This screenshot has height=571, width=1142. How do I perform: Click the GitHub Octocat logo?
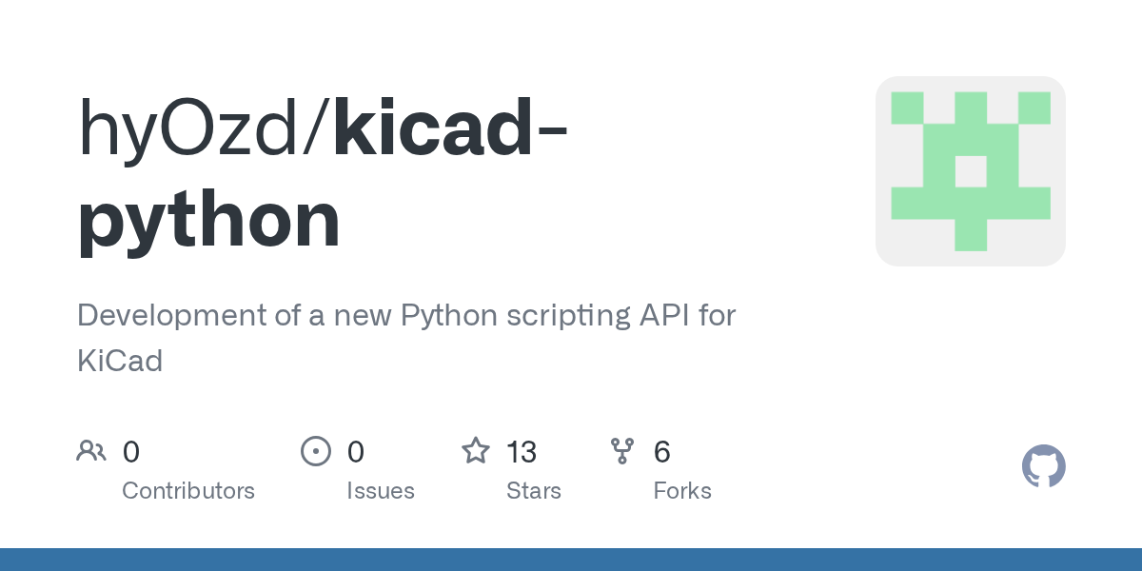1043,466
